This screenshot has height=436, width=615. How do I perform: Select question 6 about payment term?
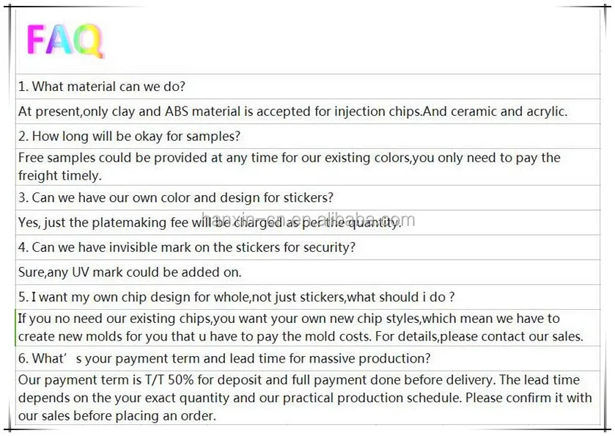(224, 359)
